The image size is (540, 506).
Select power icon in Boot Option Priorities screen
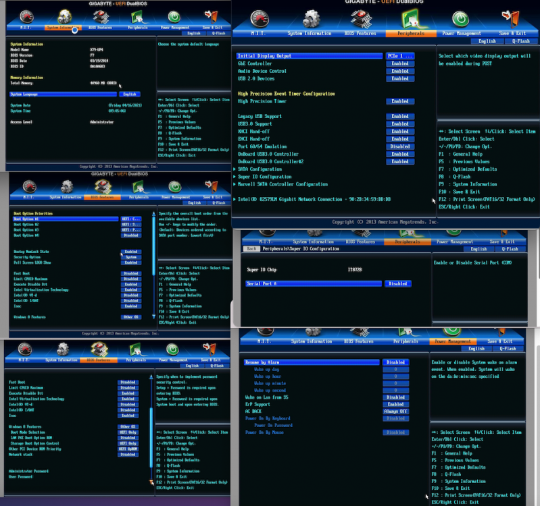[175, 186]
